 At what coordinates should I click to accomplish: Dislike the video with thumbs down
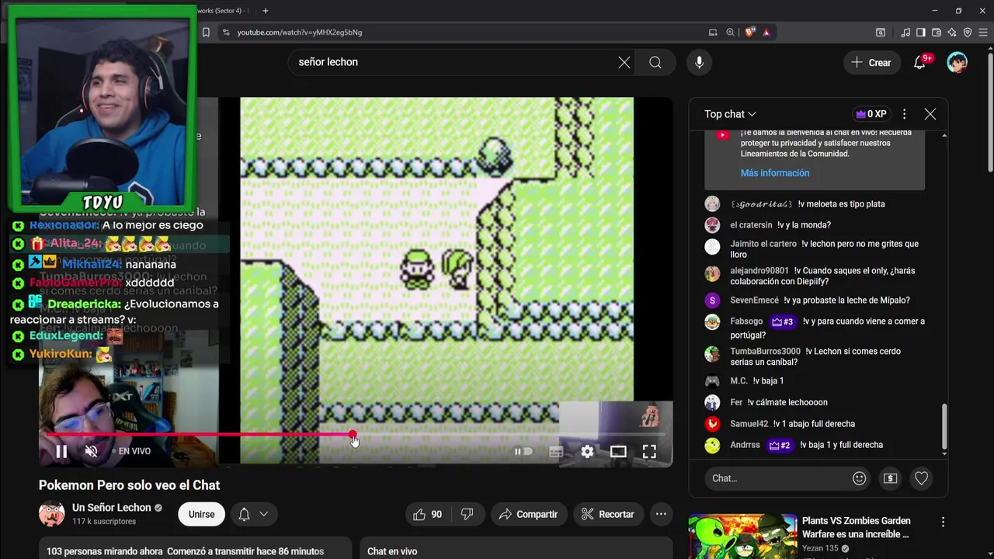coord(467,514)
